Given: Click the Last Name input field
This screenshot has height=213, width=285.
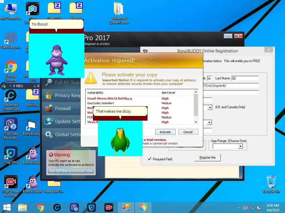Looking at the screenshot, I should 245,78.
